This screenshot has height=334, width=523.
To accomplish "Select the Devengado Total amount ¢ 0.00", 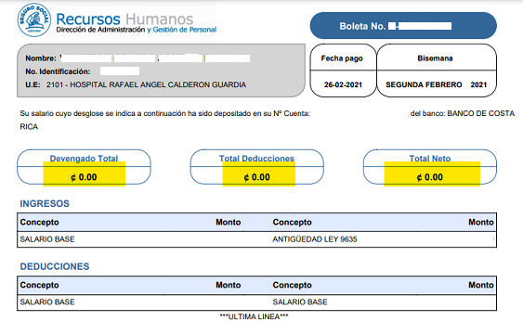I will pyautogui.click(x=84, y=177).
